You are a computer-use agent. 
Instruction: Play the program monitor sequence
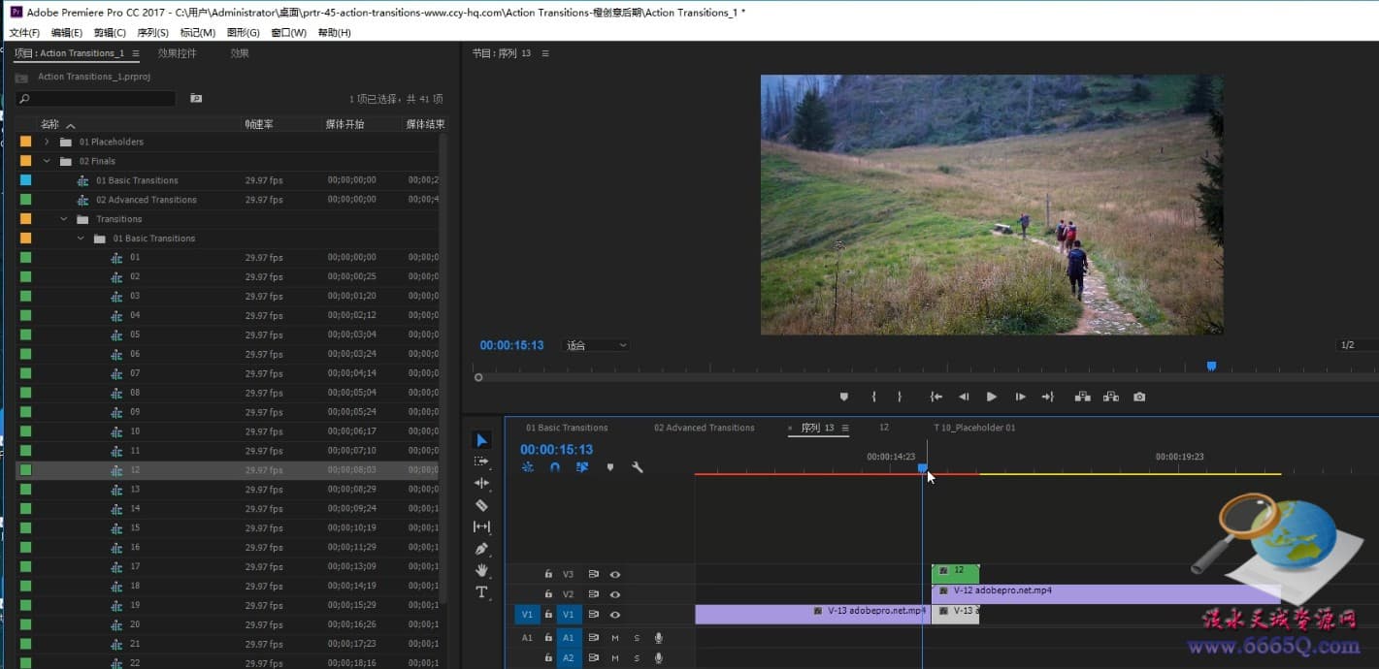[992, 397]
